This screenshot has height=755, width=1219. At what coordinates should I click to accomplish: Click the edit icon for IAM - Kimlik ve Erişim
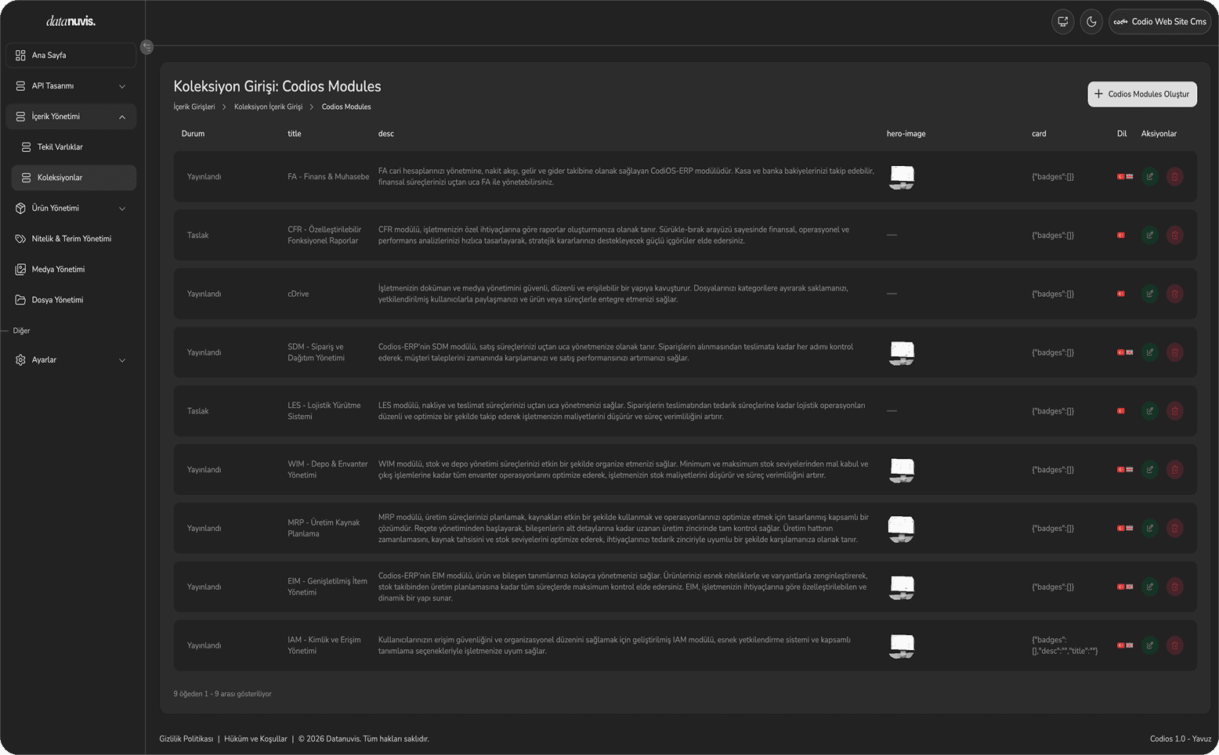[x=1149, y=645]
